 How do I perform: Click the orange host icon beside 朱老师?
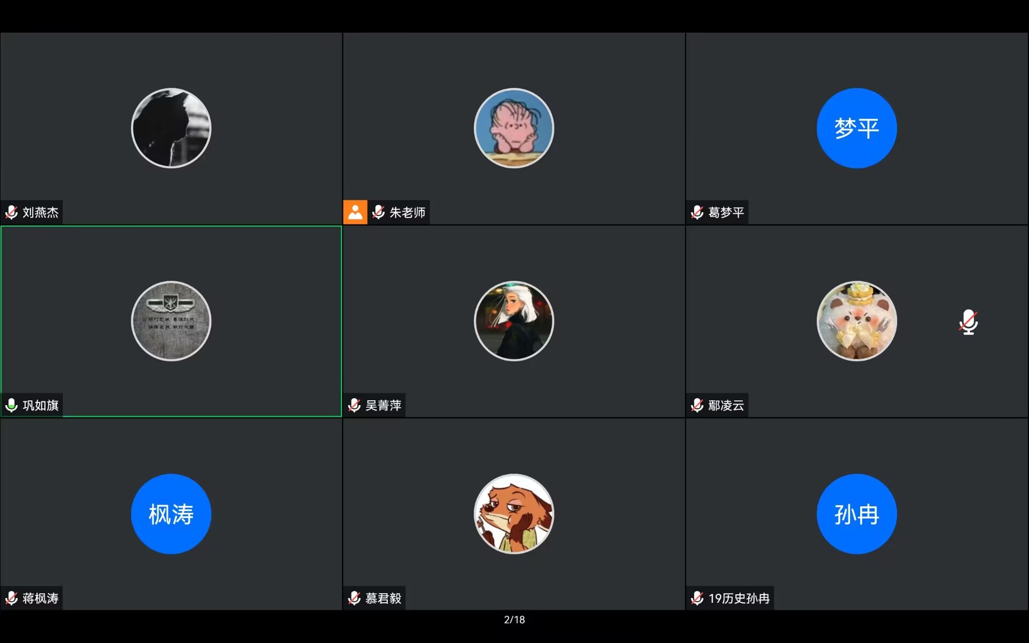coord(355,212)
